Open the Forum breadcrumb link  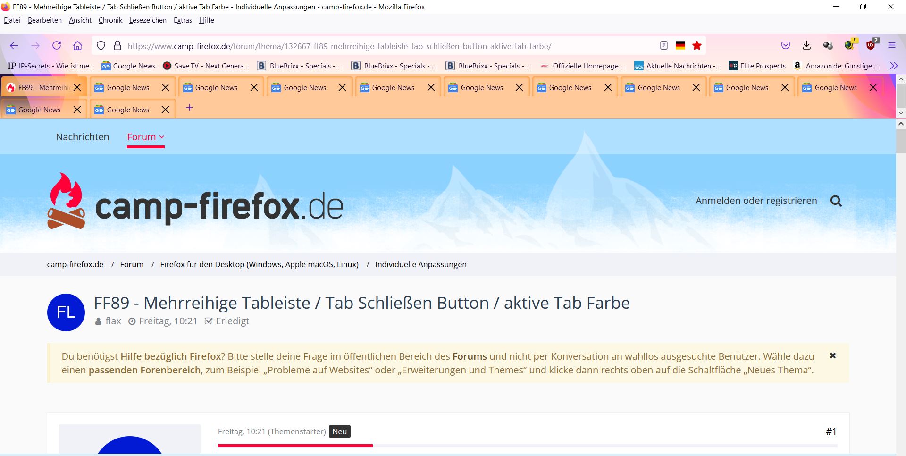(x=132, y=264)
